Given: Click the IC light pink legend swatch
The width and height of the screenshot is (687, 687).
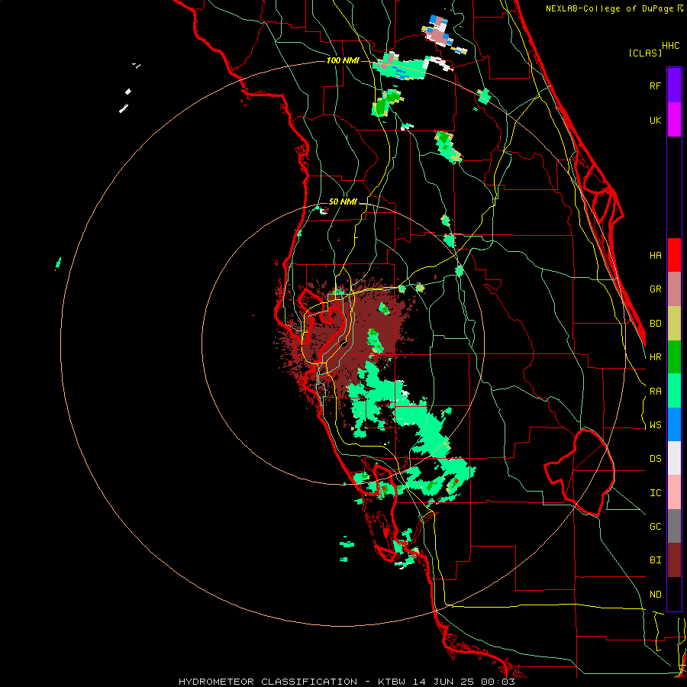Looking at the screenshot, I should point(674,492).
